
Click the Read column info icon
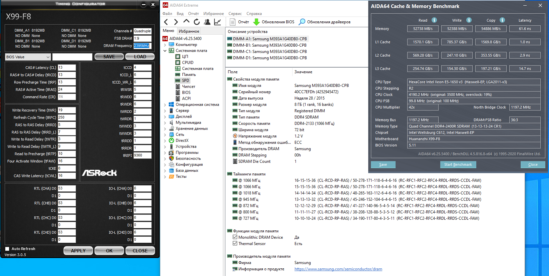[x=434, y=20]
